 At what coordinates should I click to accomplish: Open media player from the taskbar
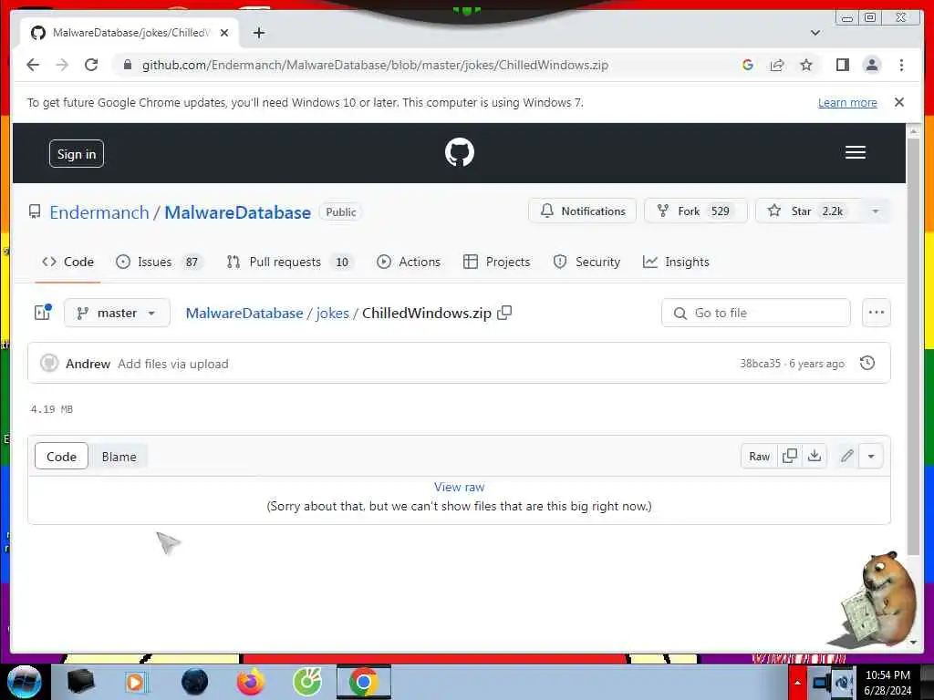(135, 682)
